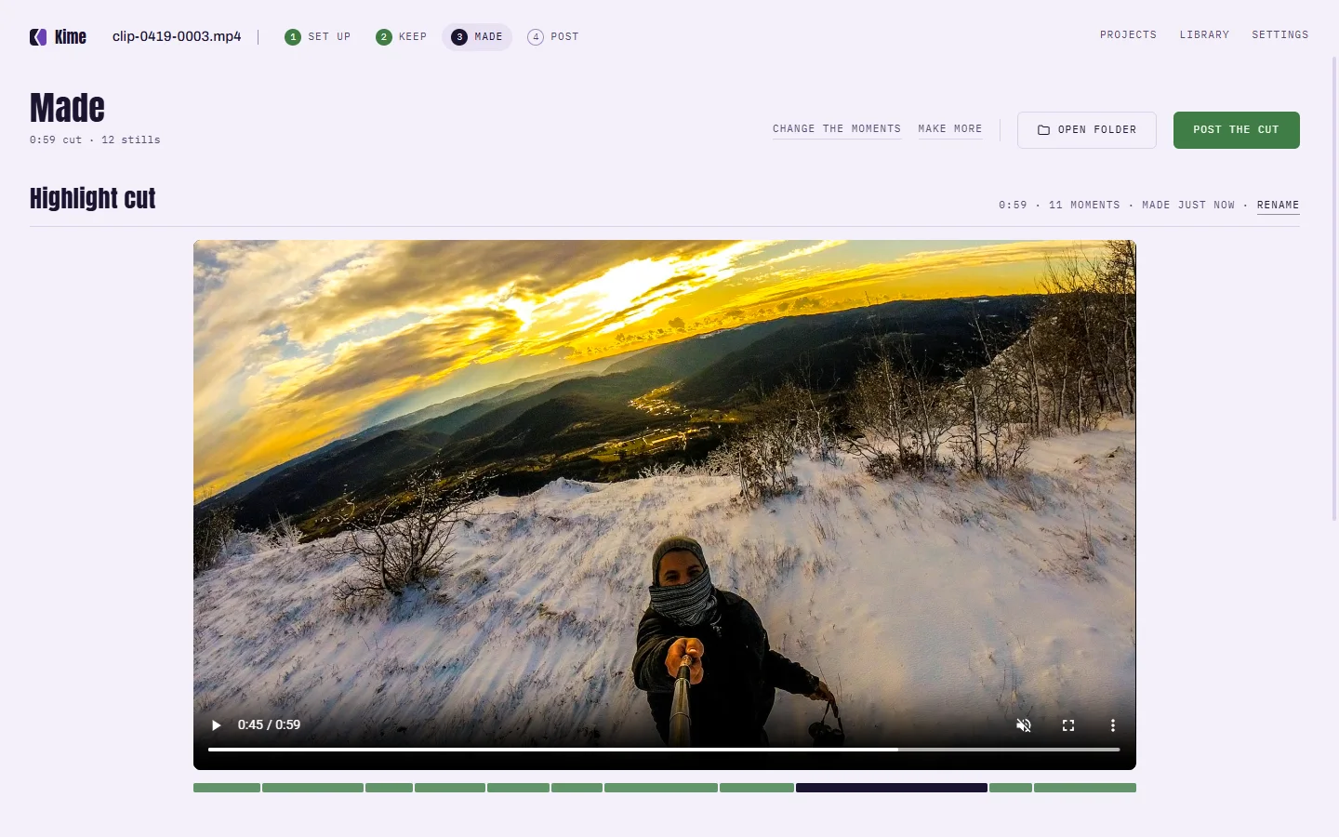
Task: Select the last moment segment
Action: click(x=1085, y=788)
